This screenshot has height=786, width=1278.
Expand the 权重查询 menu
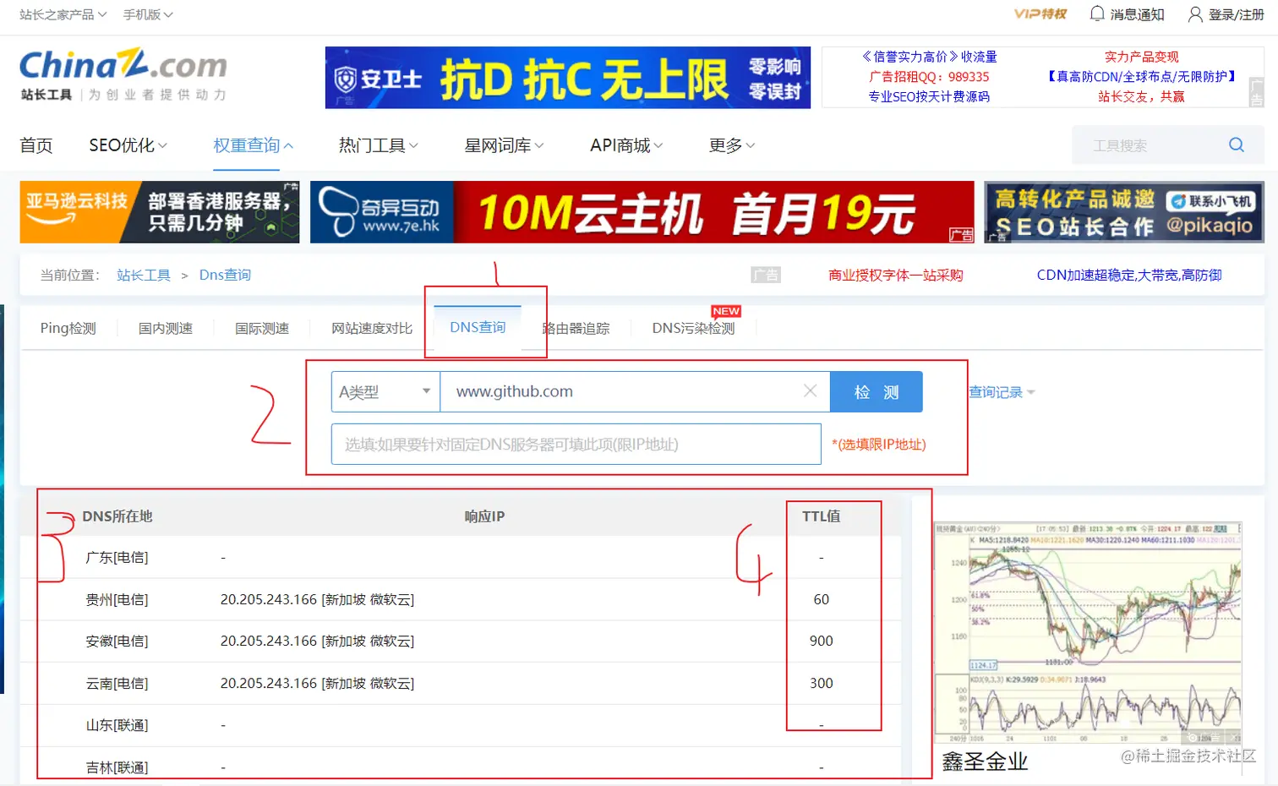click(254, 145)
